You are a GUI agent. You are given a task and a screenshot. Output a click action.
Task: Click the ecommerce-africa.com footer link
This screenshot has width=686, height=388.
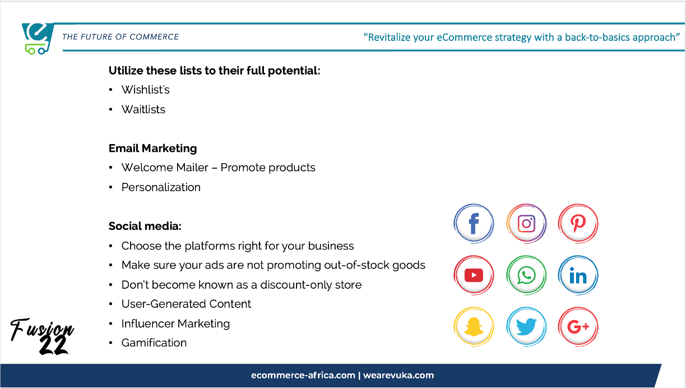click(303, 375)
